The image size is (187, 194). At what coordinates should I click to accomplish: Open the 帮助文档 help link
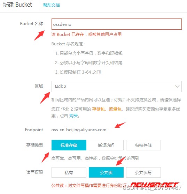pos(52,5)
